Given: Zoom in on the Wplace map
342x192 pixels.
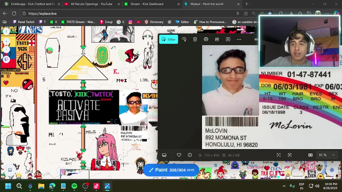Looking at the screenshot, I should (6, 42).
